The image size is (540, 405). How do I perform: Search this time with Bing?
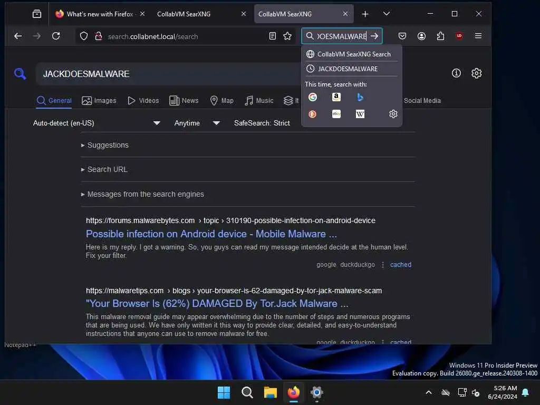[360, 97]
